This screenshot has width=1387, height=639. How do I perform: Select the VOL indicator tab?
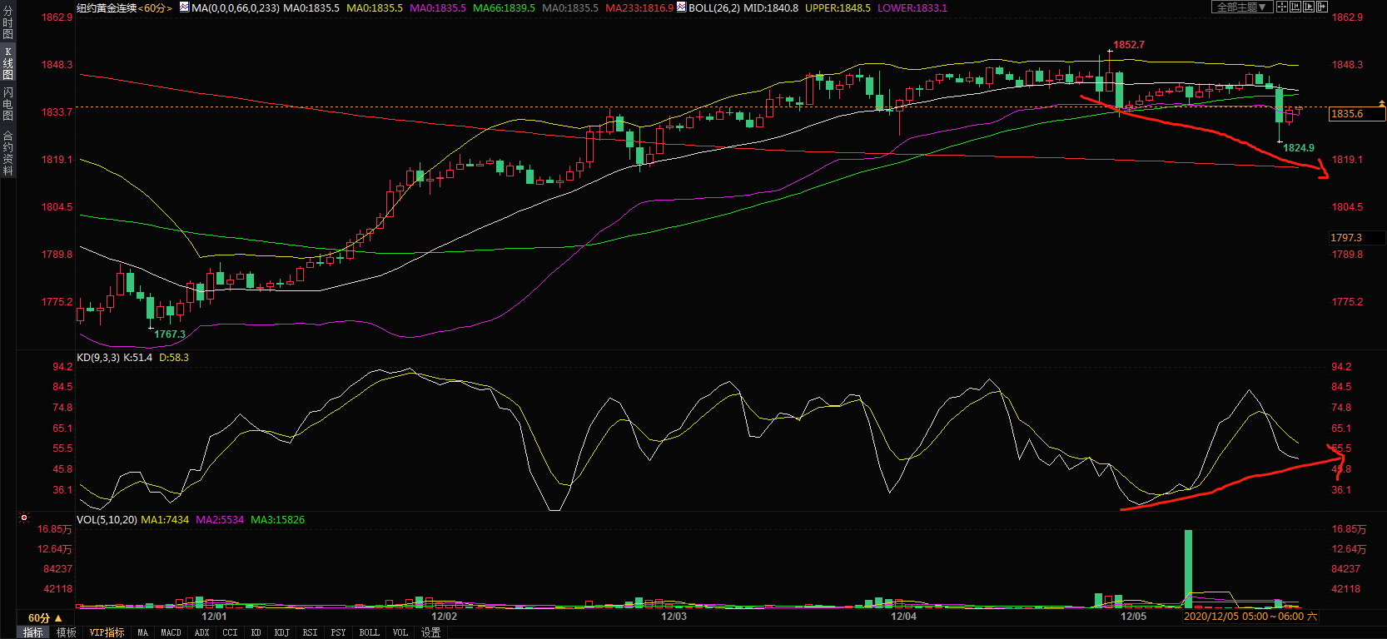400,632
